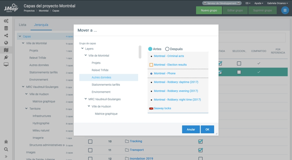Switch to the Lista tab
This screenshot has height=160, width=292.
pyautogui.click(x=22, y=25)
